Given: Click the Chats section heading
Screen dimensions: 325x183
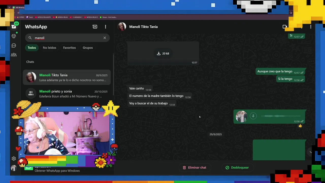Looking at the screenshot, I should click(30, 62).
